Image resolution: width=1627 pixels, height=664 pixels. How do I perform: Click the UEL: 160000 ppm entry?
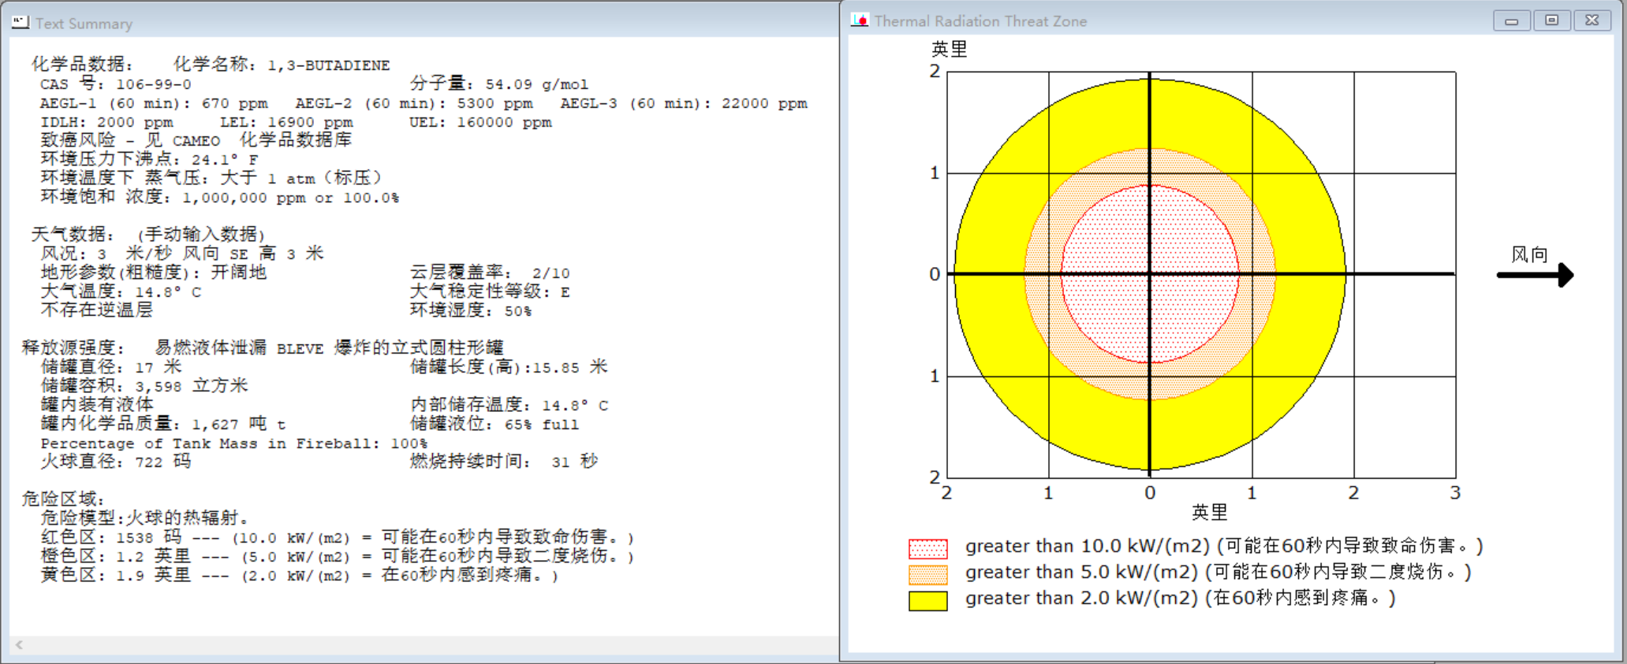click(x=480, y=122)
